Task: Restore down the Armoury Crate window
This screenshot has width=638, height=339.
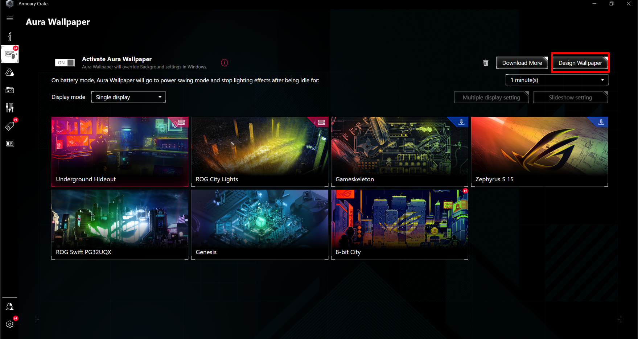Action: coord(612,4)
